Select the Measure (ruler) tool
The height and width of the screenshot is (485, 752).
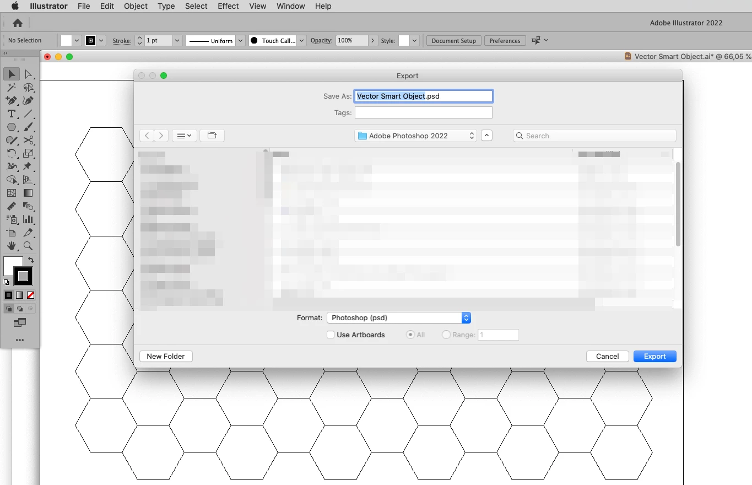coord(12,206)
